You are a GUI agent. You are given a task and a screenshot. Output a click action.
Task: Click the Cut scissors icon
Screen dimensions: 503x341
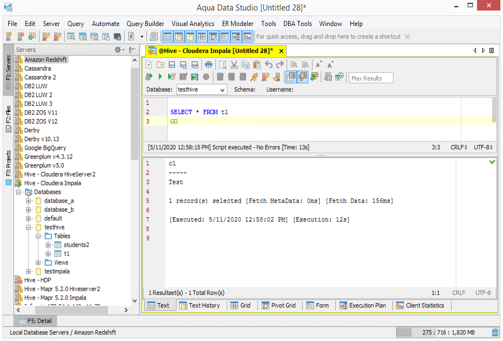[x=234, y=65]
